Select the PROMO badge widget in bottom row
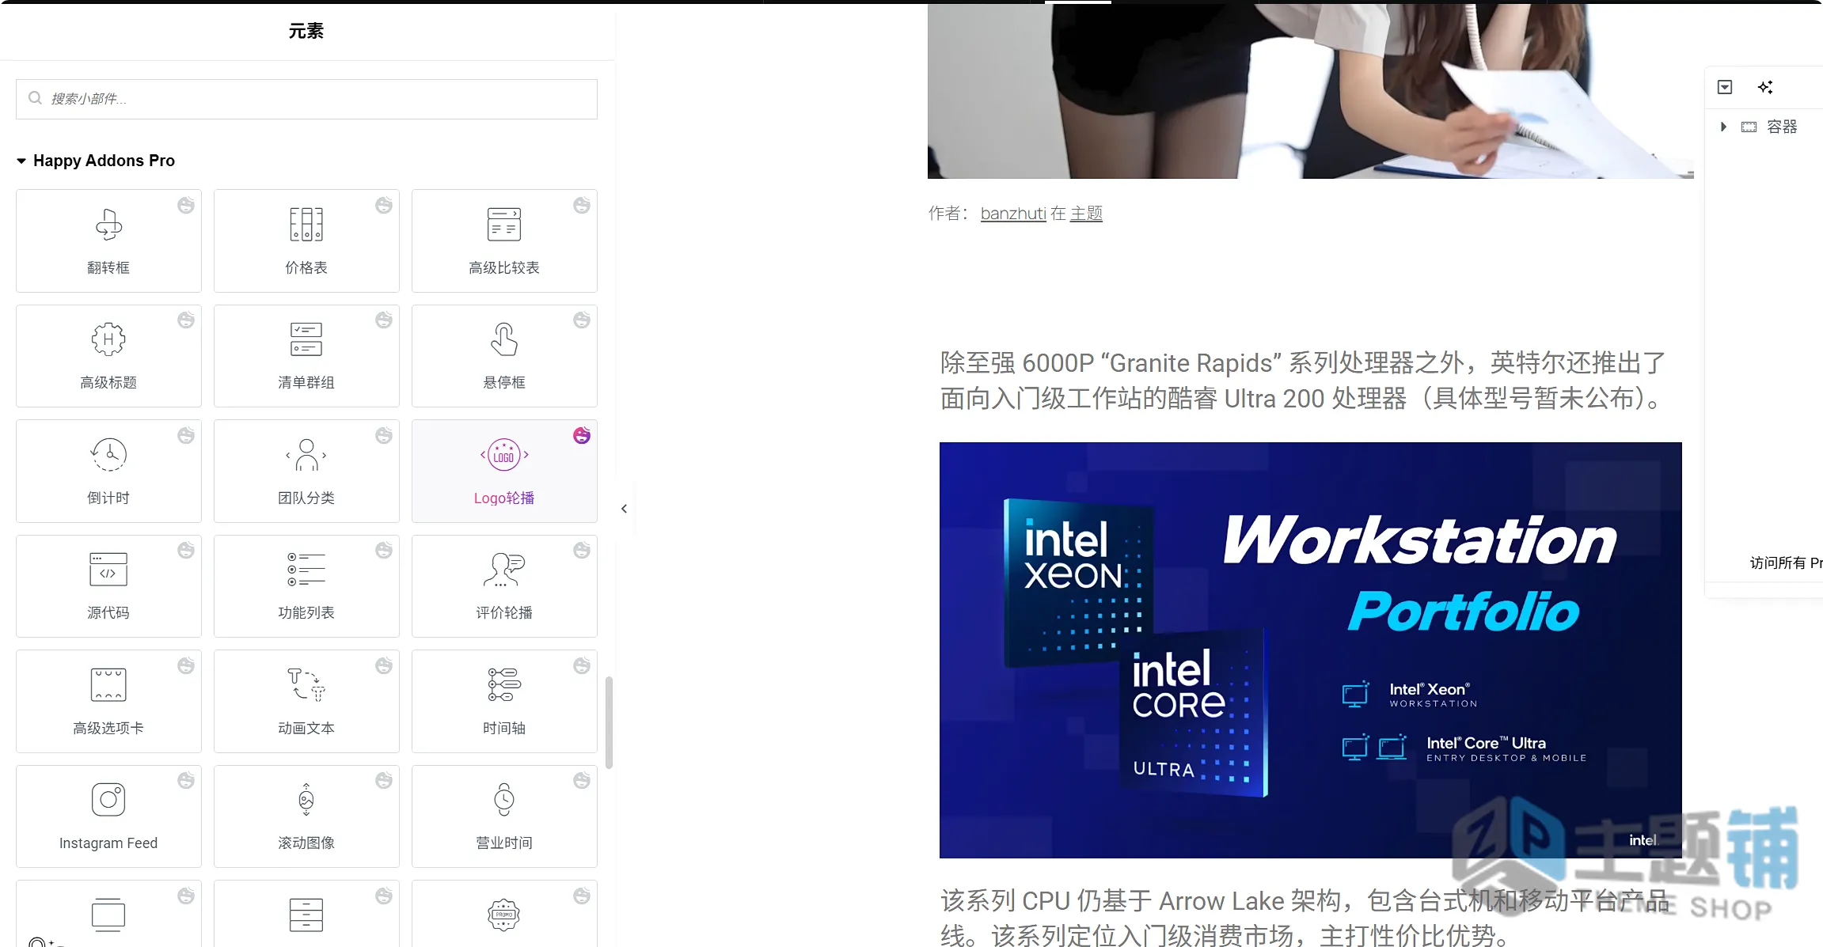The height and width of the screenshot is (947, 1823). [504, 914]
